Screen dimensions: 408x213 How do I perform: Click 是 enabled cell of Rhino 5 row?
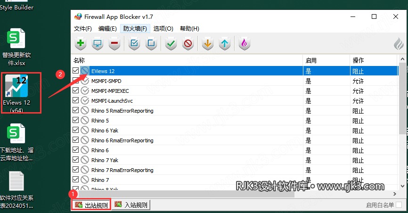tap(308, 121)
